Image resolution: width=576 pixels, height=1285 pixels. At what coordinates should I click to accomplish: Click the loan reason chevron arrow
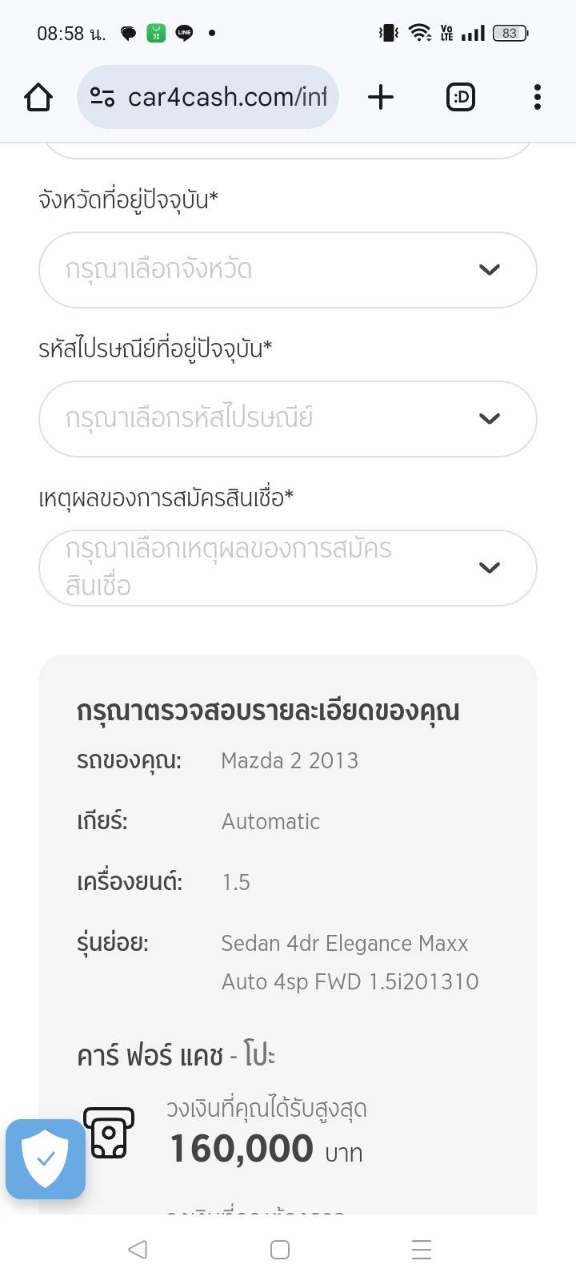pos(489,568)
